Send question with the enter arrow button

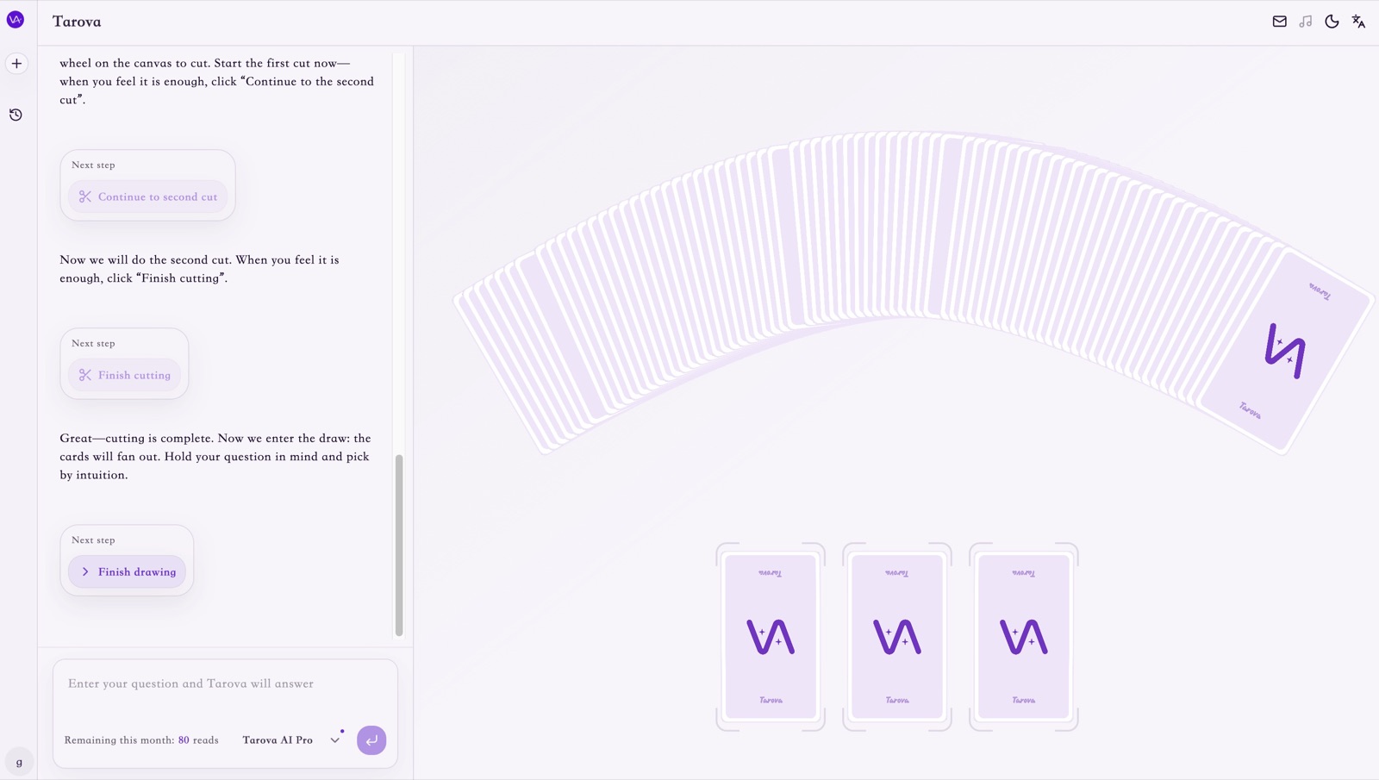(371, 739)
